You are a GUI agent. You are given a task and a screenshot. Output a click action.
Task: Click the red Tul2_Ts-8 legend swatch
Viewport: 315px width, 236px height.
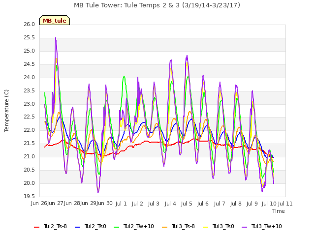pos(37,227)
